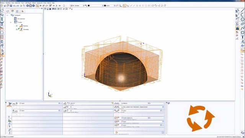Click the topmost icon in left sidebar
This screenshot has height=138, width=245.
(2, 11)
